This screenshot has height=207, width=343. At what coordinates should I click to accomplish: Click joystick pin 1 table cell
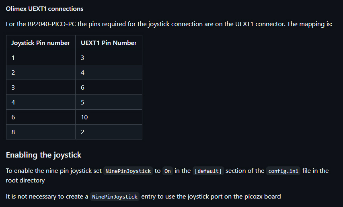tap(41, 57)
